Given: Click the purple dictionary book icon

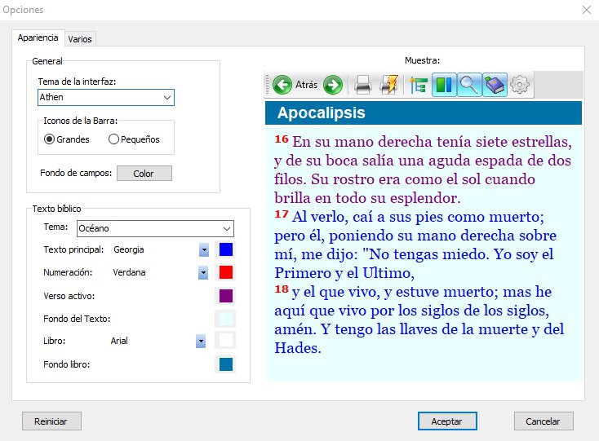Looking at the screenshot, I should [x=495, y=84].
